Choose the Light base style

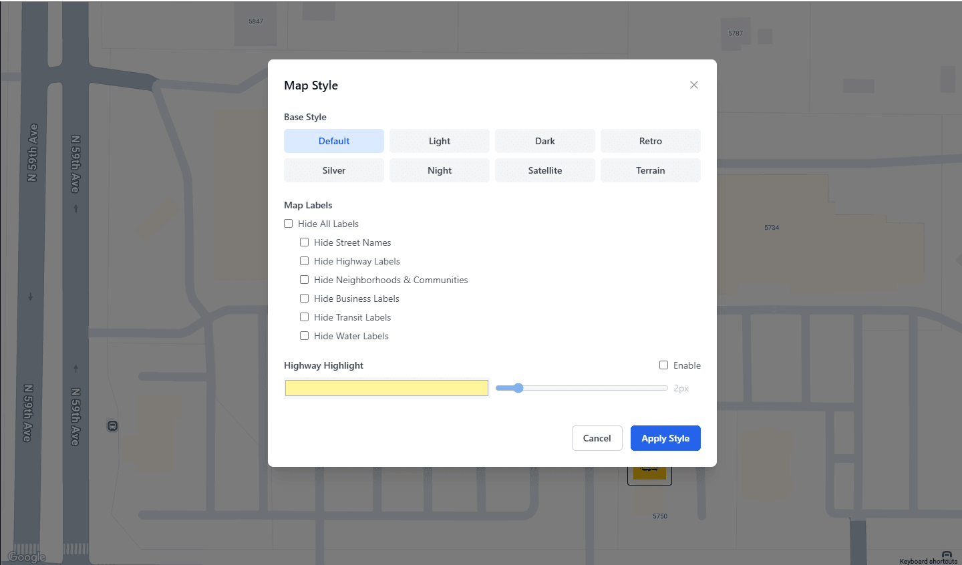[440, 141]
